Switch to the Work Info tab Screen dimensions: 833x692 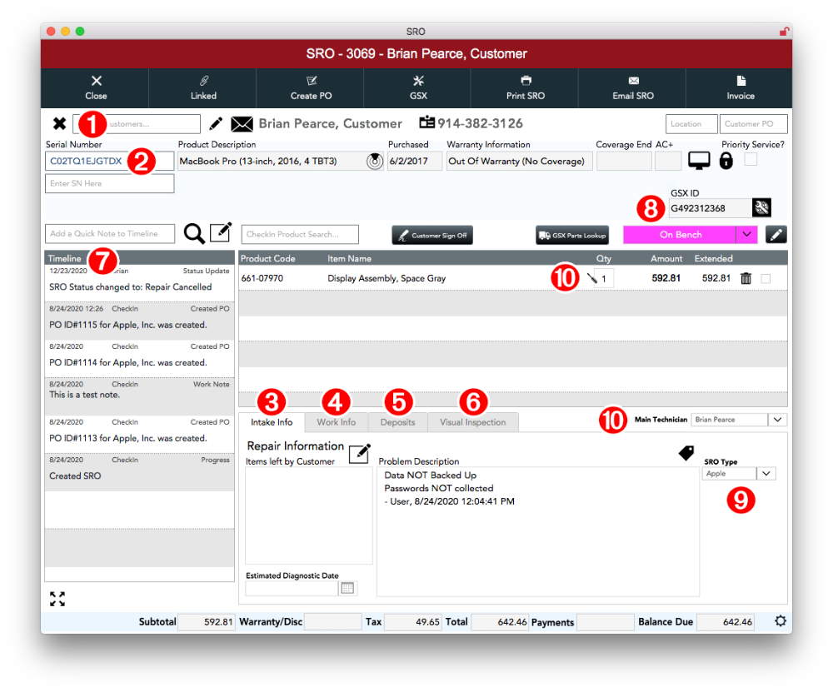336,422
